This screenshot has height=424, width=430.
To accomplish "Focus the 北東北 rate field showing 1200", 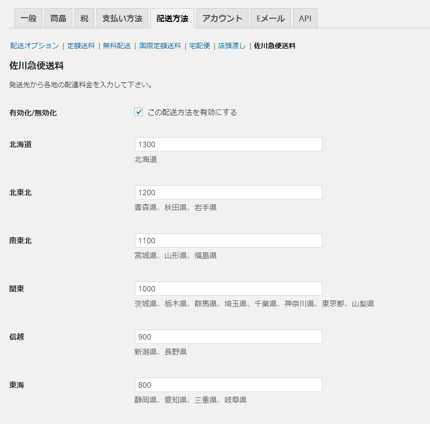I will pyautogui.click(x=229, y=192).
